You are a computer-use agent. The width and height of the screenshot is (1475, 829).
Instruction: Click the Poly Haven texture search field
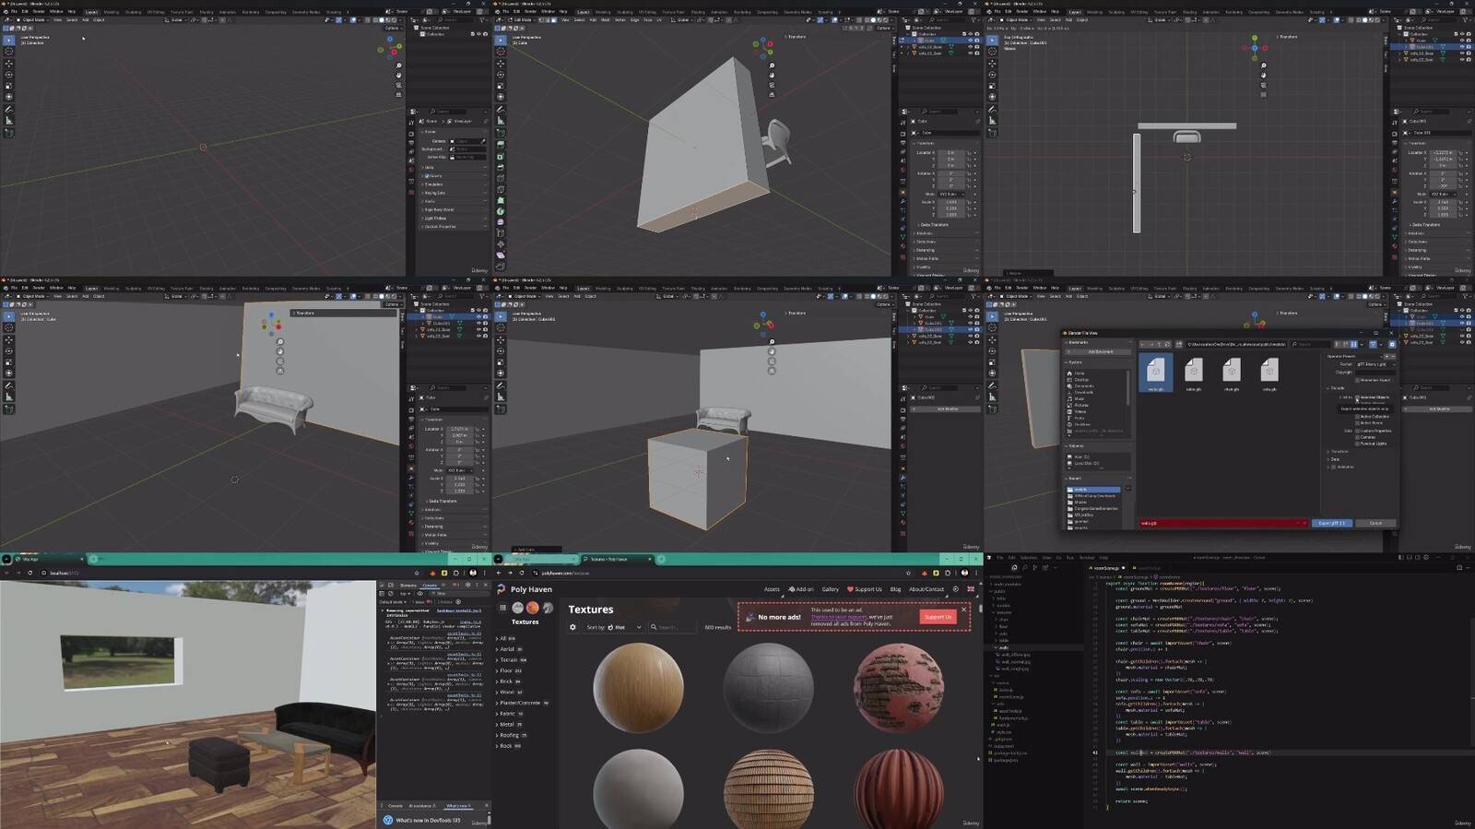673,627
